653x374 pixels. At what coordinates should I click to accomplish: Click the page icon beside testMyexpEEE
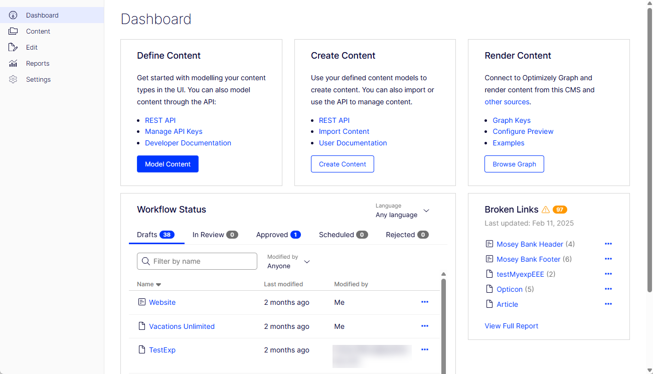(x=489, y=274)
